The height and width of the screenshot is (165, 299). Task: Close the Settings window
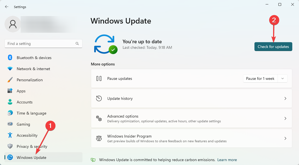(293, 4)
